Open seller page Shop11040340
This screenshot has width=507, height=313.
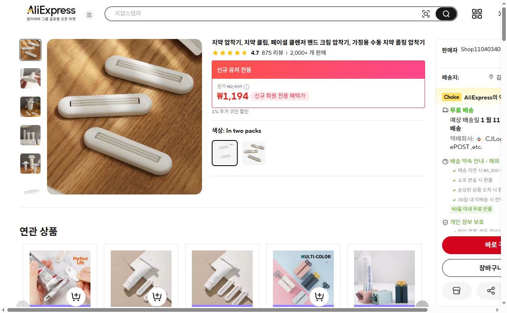point(480,49)
